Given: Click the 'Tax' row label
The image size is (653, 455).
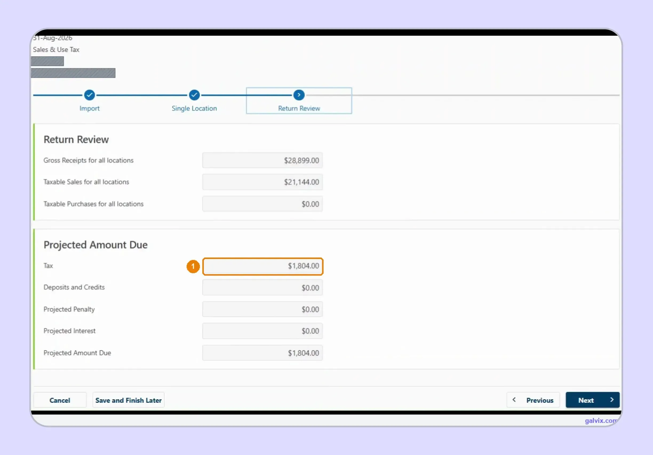Looking at the screenshot, I should tap(48, 266).
